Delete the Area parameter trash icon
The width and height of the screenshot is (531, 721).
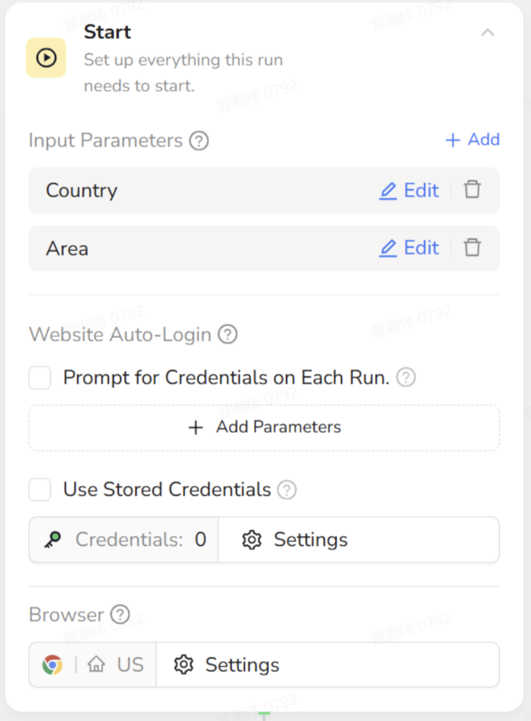tap(472, 248)
